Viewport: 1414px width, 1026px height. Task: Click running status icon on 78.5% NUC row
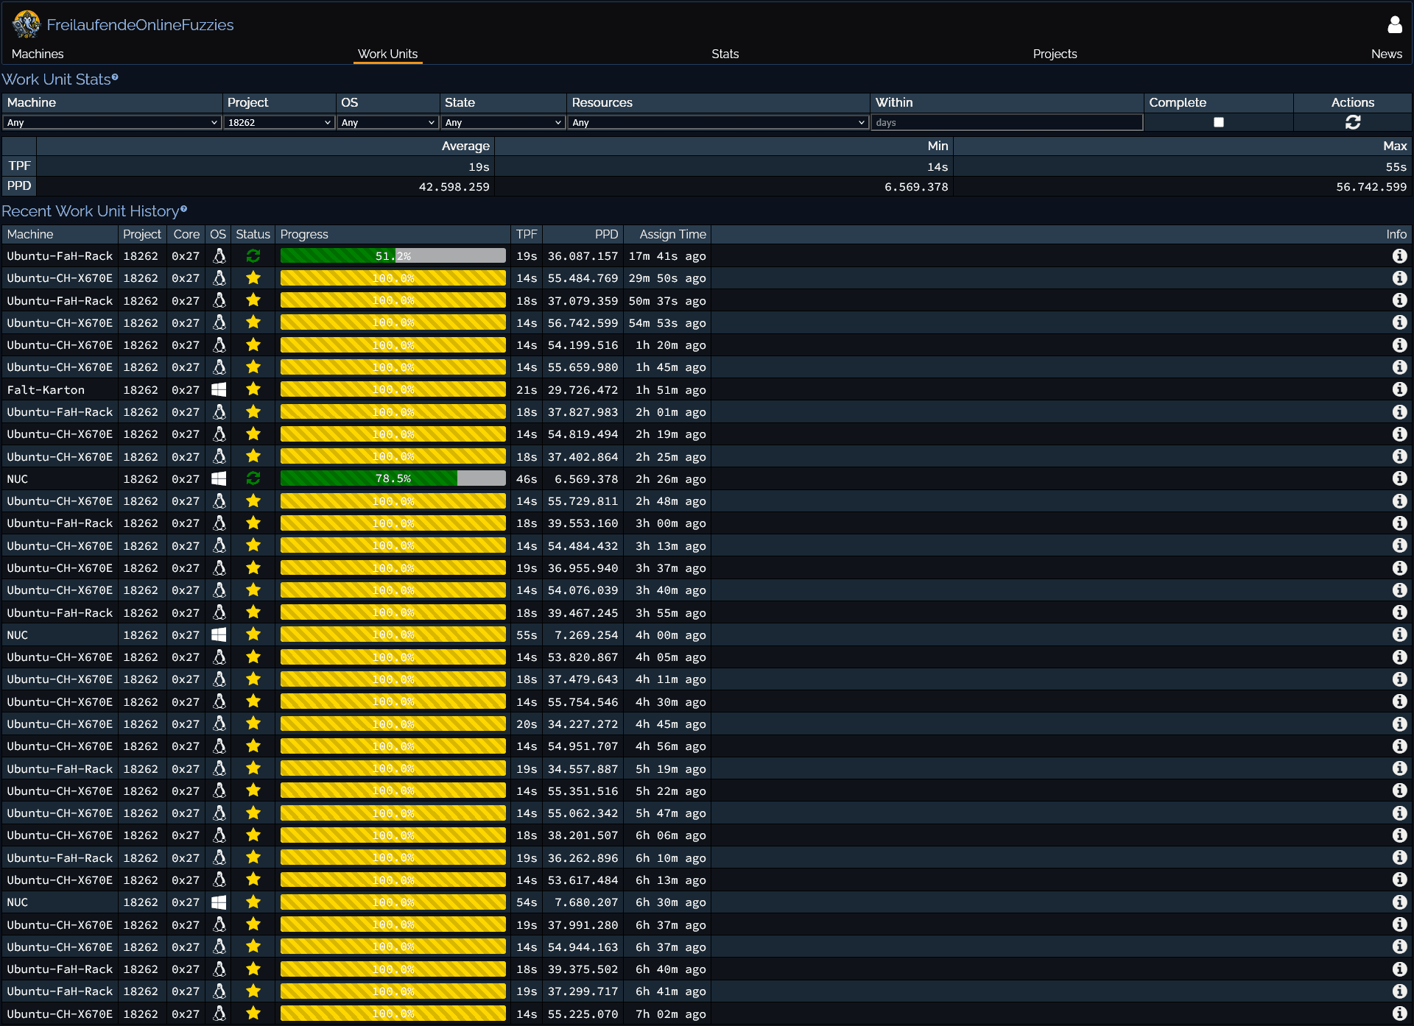point(253,478)
